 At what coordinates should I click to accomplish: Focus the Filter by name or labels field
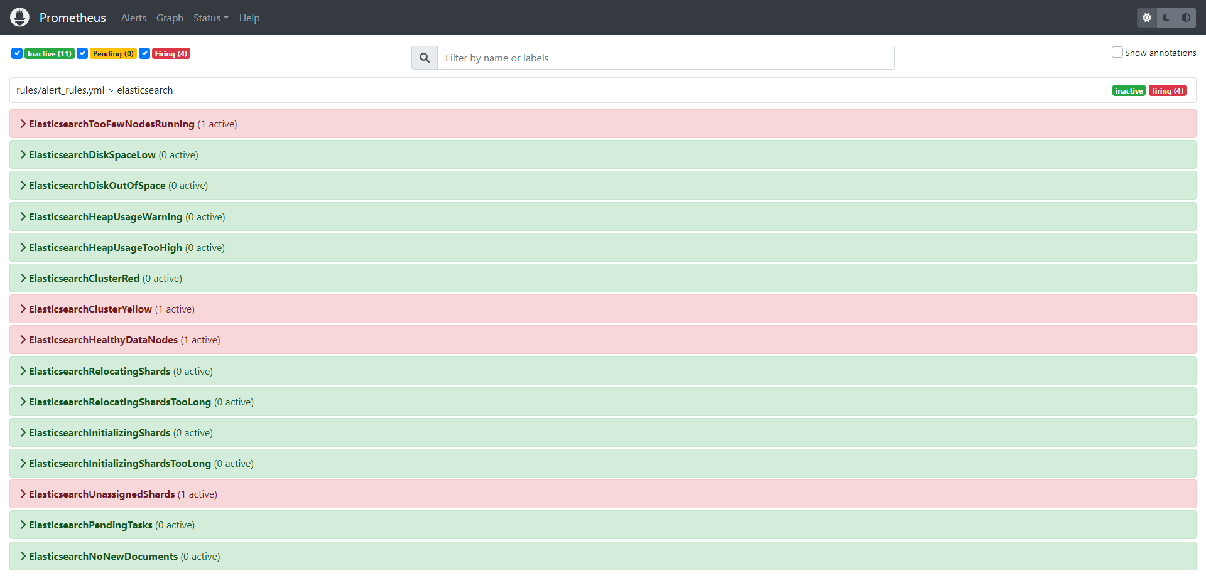(666, 58)
